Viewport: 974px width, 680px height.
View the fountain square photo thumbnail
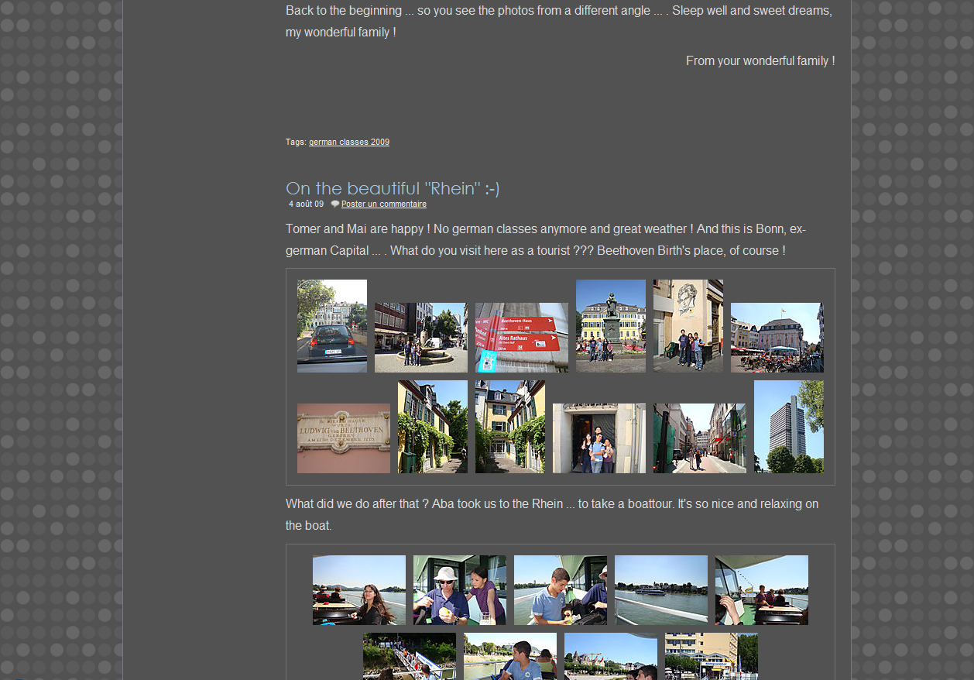coord(420,338)
